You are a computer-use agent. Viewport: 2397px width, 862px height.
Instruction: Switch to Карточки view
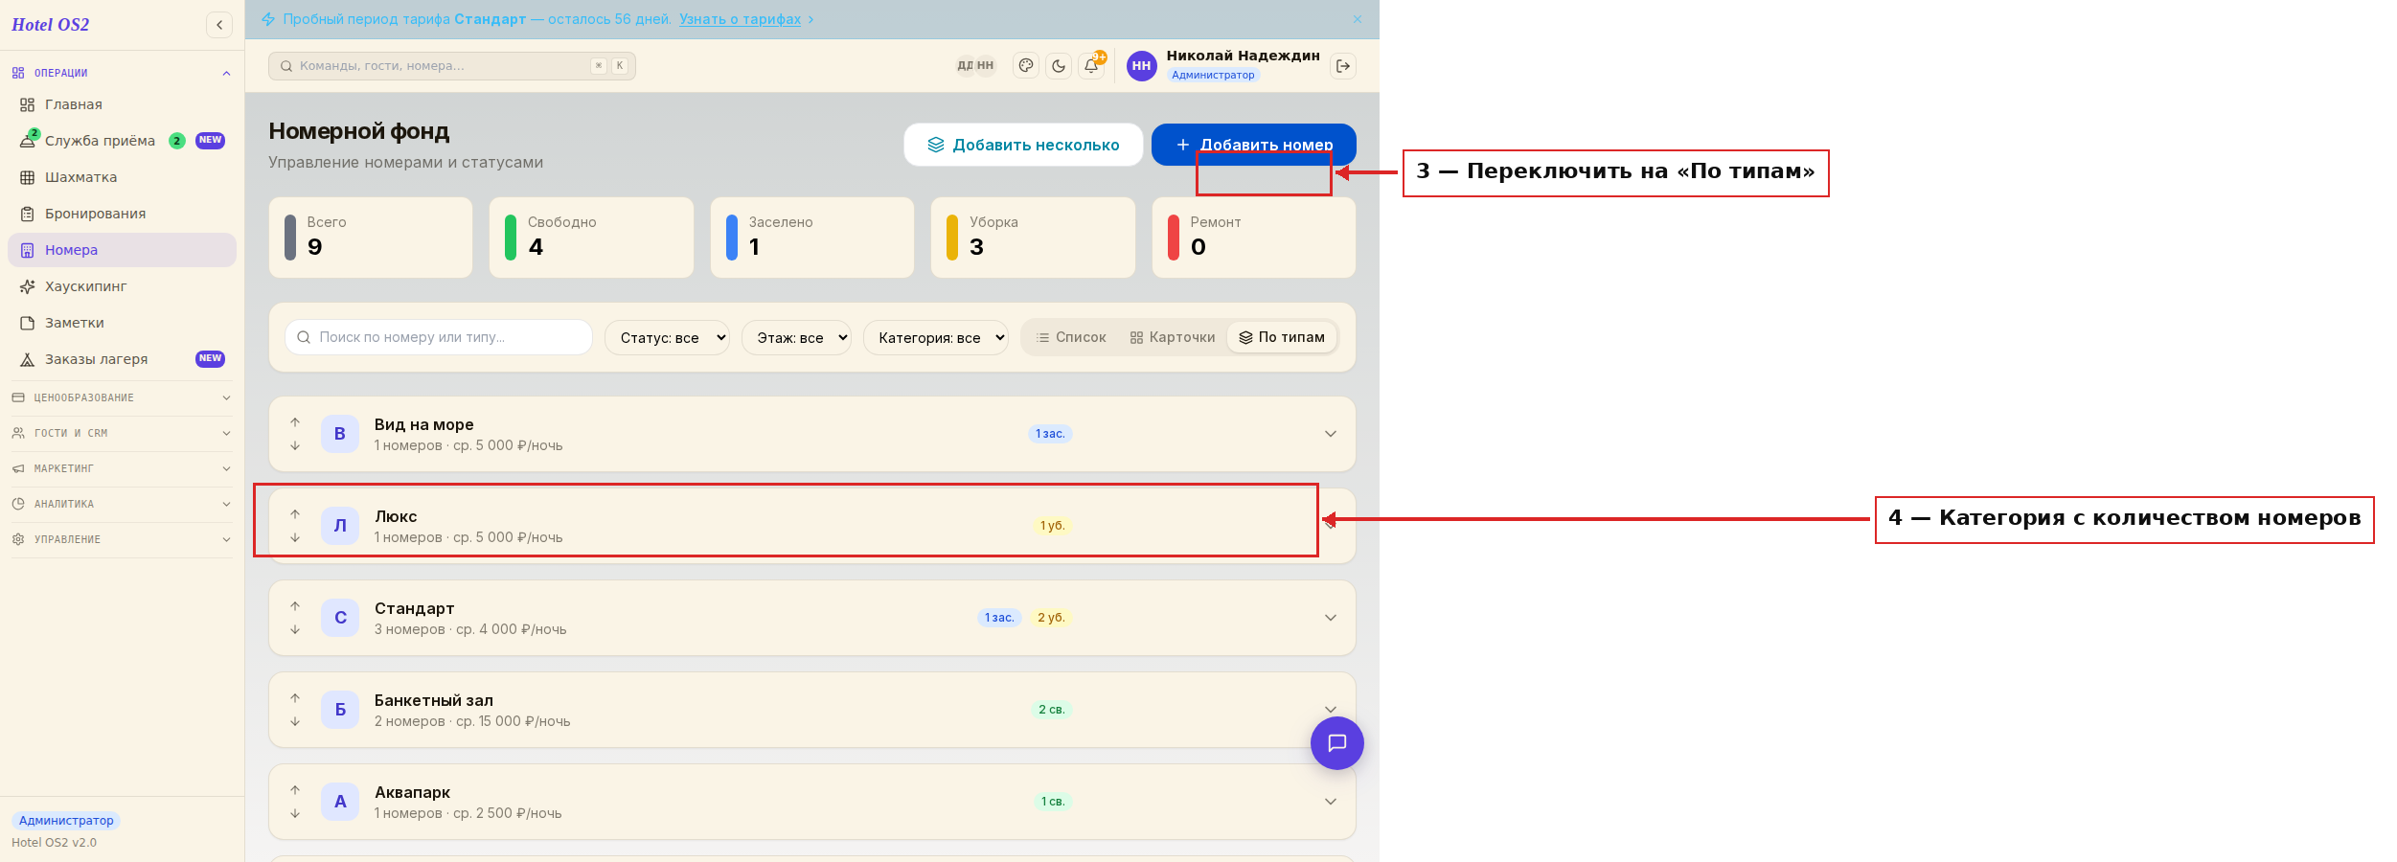point(1173,337)
